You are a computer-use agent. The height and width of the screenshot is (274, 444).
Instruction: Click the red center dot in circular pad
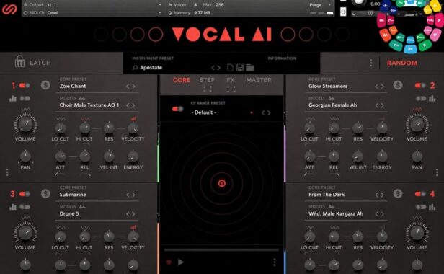(x=222, y=183)
